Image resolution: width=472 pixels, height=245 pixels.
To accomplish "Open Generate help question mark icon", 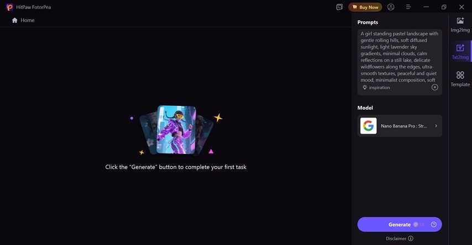I will pyautogui.click(x=433, y=224).
